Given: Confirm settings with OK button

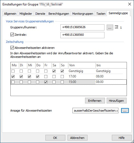Looking at the screenshot, I should (x=55, y=138).
